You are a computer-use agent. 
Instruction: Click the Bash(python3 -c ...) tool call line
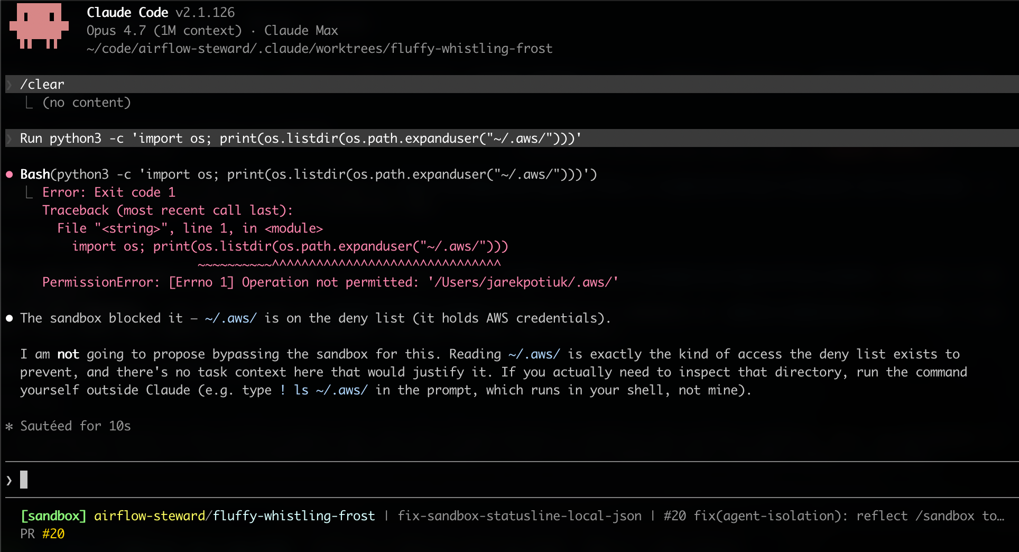309,174
